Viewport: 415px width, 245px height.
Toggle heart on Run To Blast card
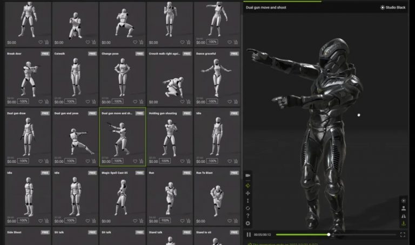(x=230, y=221)
